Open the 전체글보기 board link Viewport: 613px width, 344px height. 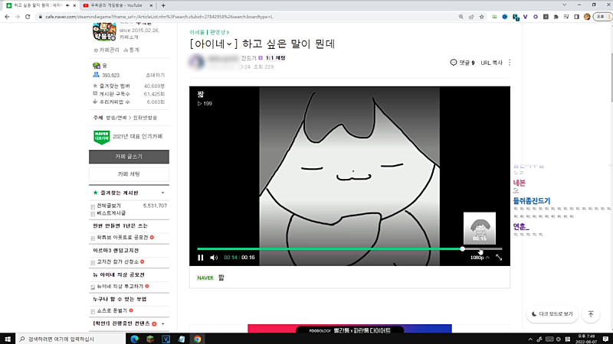(x=109, y=206)
